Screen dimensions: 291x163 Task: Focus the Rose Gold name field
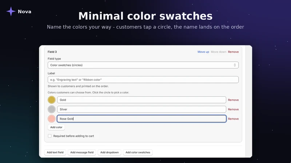coord(141,119)
